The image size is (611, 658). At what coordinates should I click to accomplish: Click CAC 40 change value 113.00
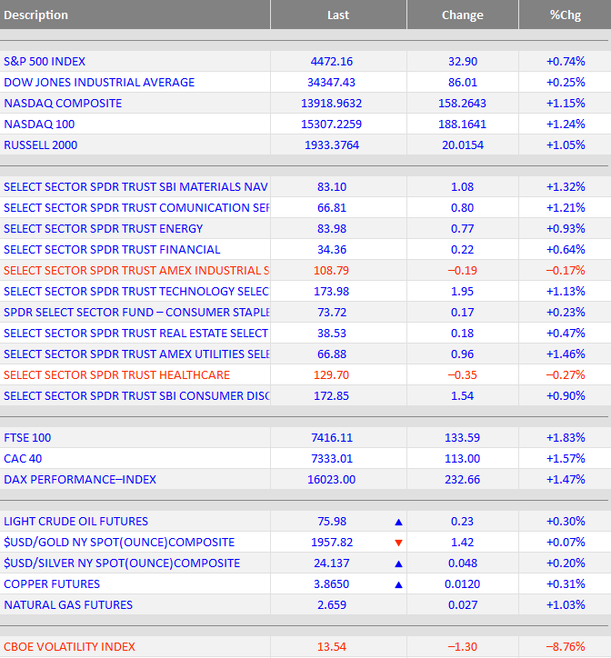pos(463,459)
